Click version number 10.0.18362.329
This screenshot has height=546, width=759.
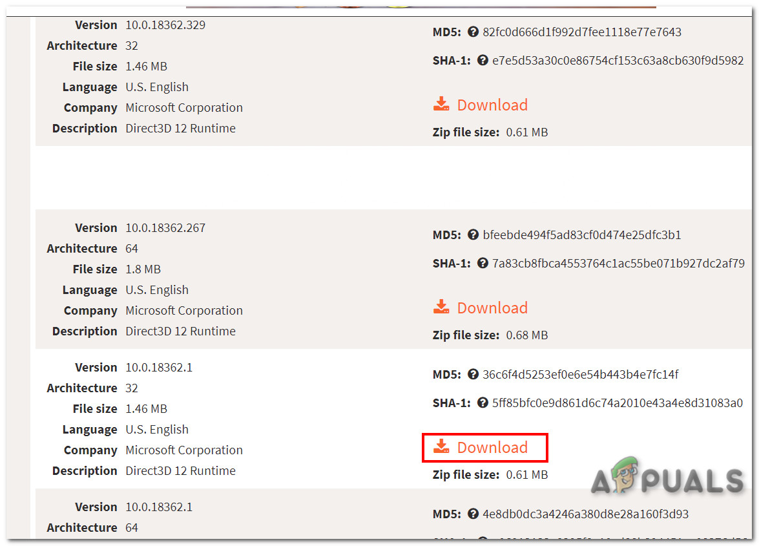(x=165, y=25)
